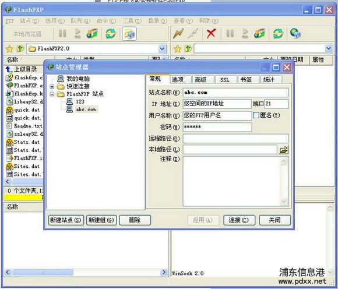Image resolution: width=338 pixels, height=289 pixels.
Task: Open the remote path dropdown arrow
Action: click(x=329, y=48)
